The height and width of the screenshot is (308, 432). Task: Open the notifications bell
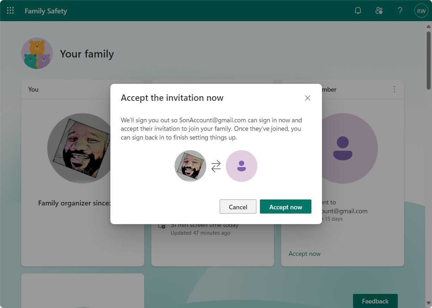(x=358, y=10)
